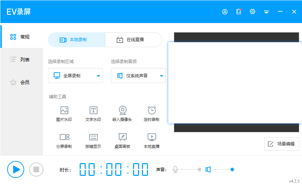This screenshot has height=184, width=302.
Task: Mute the system speaker icon
Action: [208, 169]
